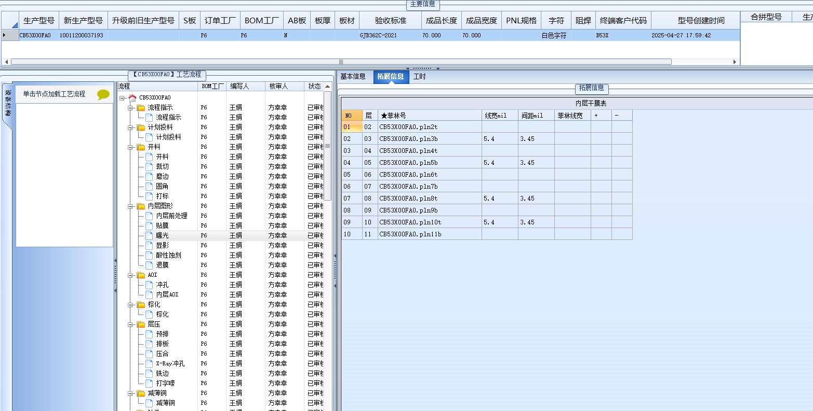Collapse the 开料 folder node
Image resolution: width=813 pixels, height=411 pixels.
(x=130, y=147)
